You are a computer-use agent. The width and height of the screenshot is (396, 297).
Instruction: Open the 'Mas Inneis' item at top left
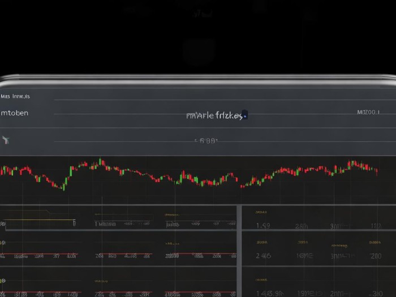(x=16, y=97)
